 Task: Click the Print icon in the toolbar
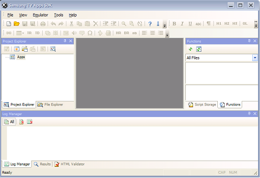tap(43, 24)
